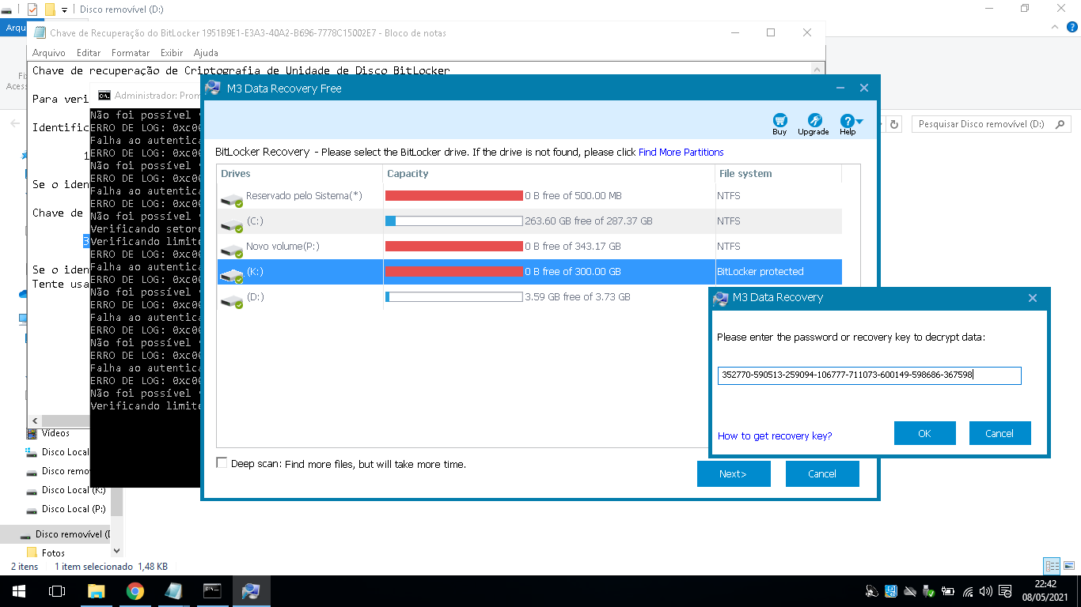Image resolution: width=1081 pixels, height=607 pixels.
Task: Open Notepad's Arquivo menu
Action: coord(49,53)
